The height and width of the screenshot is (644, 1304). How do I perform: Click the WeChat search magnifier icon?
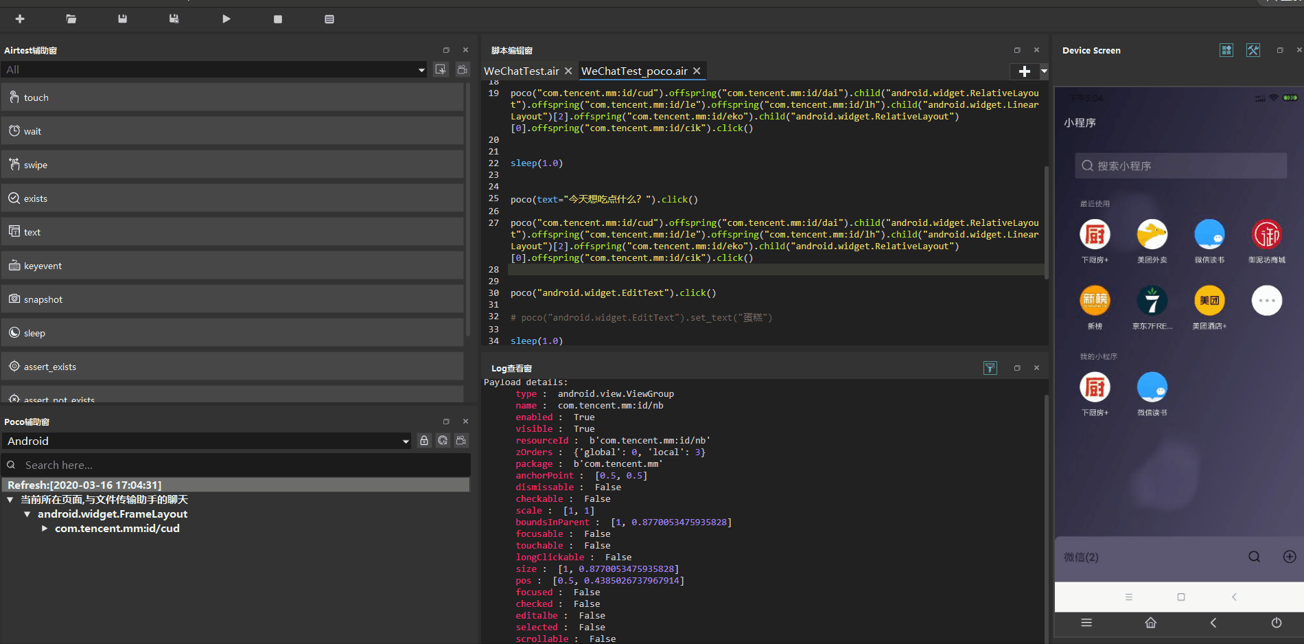(1254, 557)
